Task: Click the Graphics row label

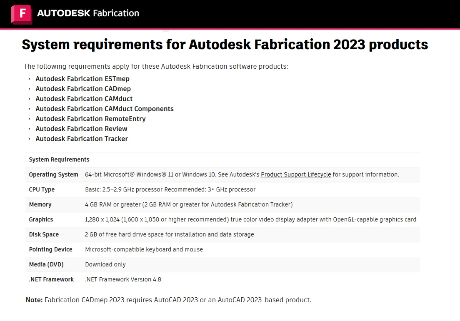Action: (x=41, y=219)
